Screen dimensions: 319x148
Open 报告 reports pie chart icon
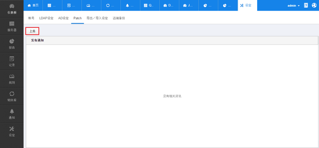[12, 44]
